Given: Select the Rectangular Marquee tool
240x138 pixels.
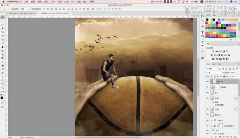Looking at the screenshot, I should pyautogui.click(x=3, y=21).
